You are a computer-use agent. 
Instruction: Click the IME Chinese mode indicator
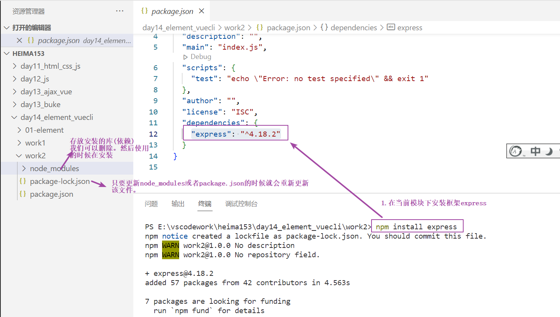pyautogui.click(x=536, y=151)
